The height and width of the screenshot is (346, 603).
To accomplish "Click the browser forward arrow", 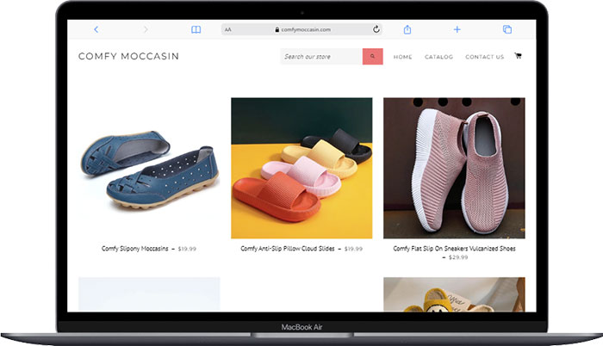I will 146,29.
